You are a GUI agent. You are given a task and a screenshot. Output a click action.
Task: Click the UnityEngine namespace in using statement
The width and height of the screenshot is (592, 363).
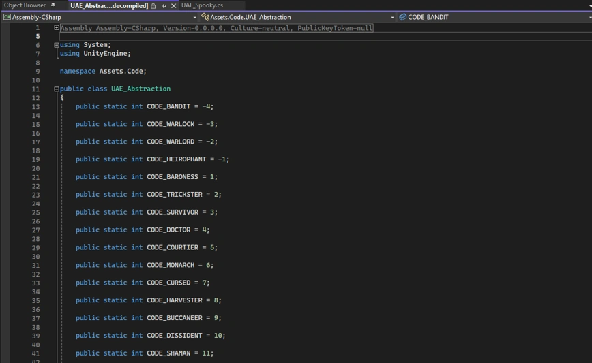[105, 54]
